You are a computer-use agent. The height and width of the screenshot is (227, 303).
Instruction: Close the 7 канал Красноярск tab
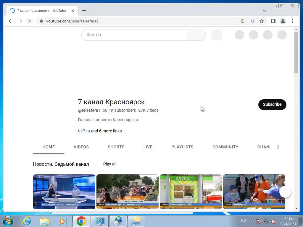point(73,11)
